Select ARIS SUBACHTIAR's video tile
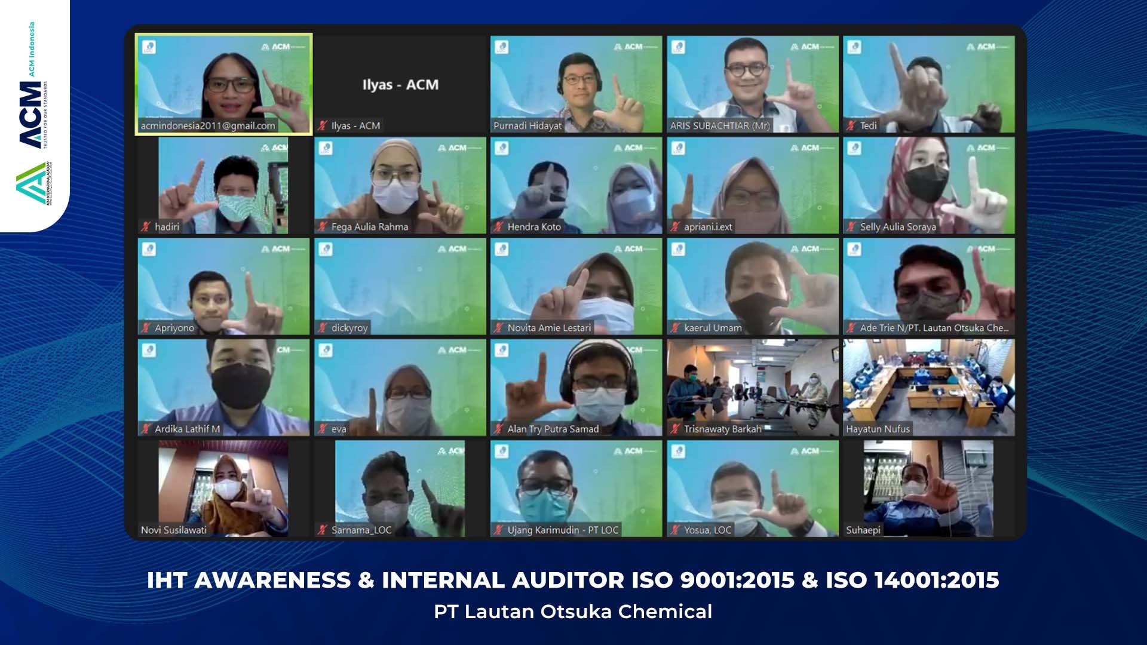1147x645 pixels. tap(753, 84)
